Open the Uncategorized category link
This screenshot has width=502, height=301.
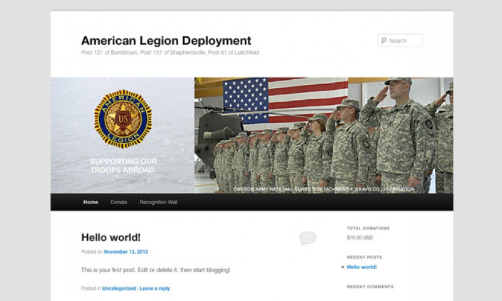(x=119, y=288)
